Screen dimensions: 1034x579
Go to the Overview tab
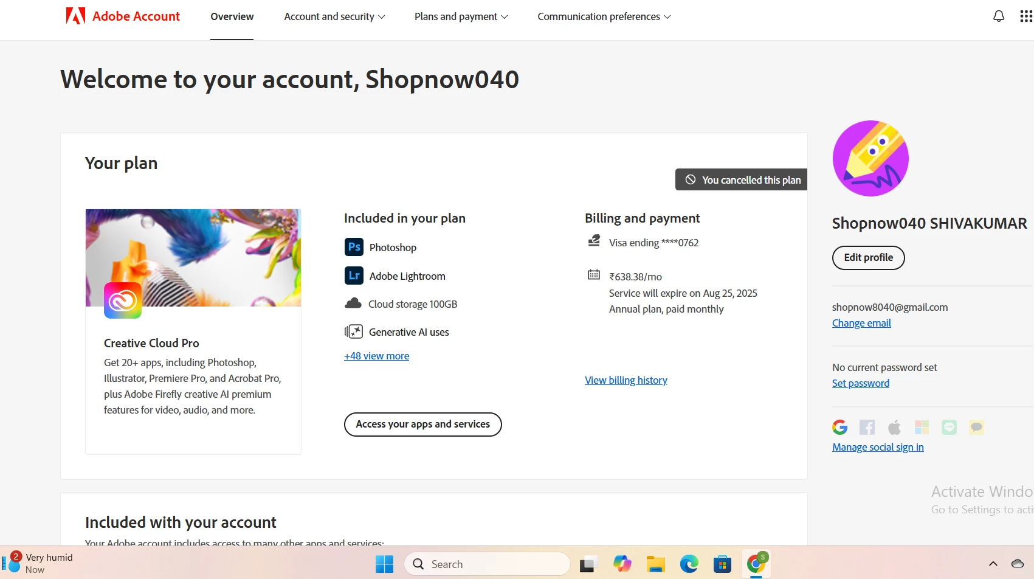tap(232, 16)
